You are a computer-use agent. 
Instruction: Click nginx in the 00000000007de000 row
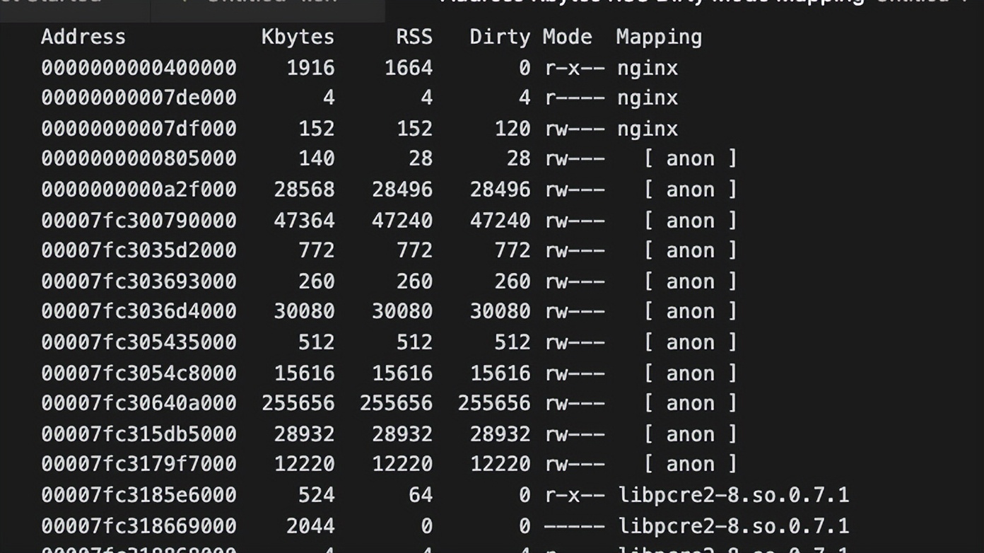(x=648, y=98)
